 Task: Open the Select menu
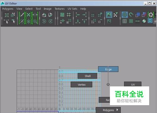click(x=29, y=9)
